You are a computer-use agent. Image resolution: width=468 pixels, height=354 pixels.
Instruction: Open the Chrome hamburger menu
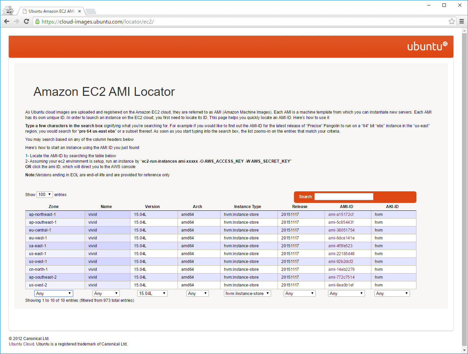[x=462, y=21]
